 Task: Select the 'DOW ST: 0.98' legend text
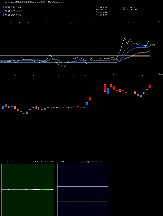[13, 7]
